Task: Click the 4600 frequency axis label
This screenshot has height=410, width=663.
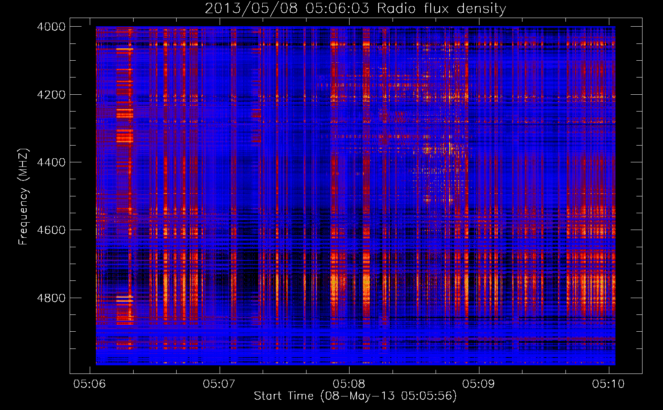Action: pyautogui.click(x=51, y=230)
